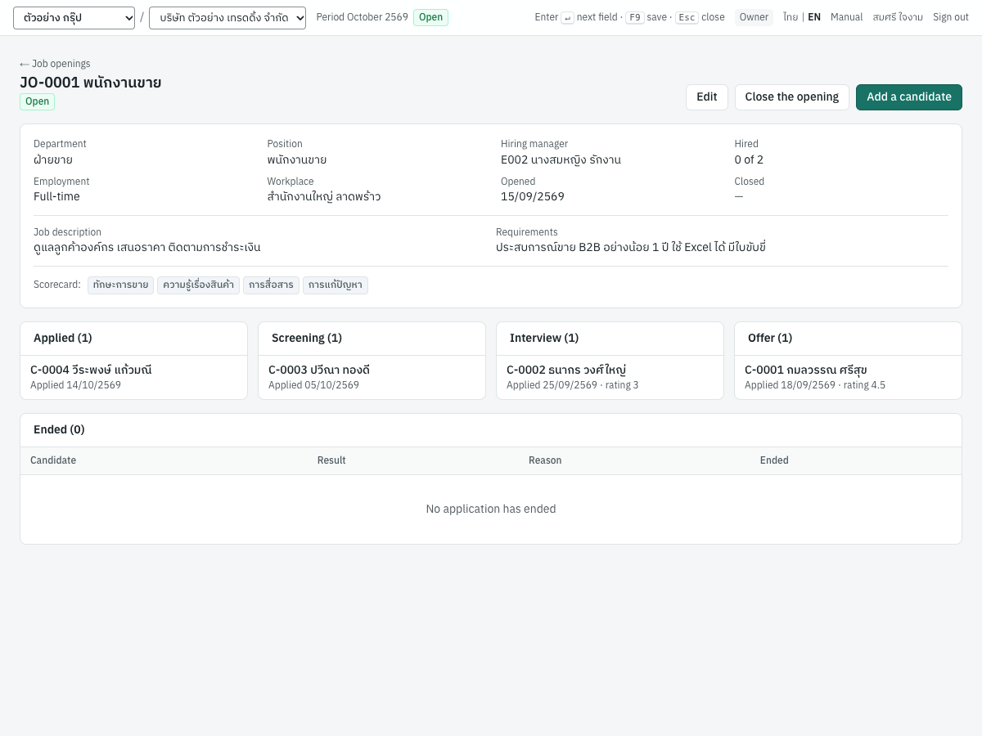The height and width of the screenshot is (736, 982).
Task: Click Add a candidate button
Action: 909,97
